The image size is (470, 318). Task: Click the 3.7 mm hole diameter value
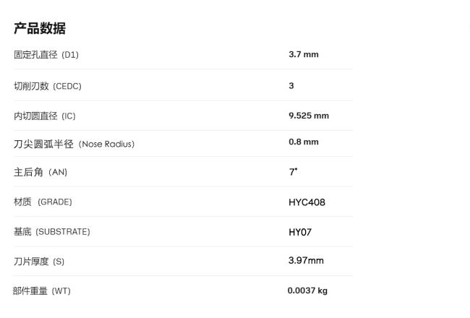tap(303, 54)
